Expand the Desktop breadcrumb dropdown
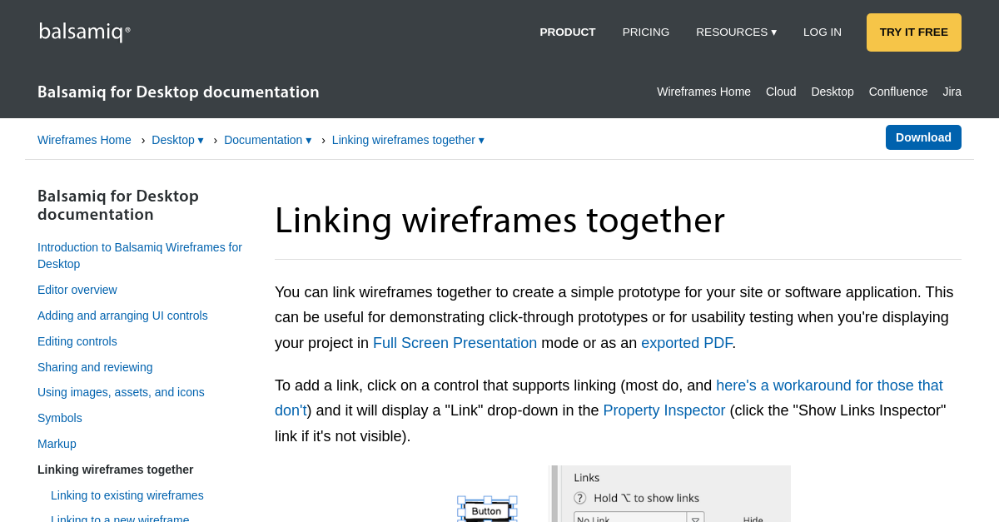The height and width of the screenshot is (522, 999). pyautogui.click(x=177, y=140)
